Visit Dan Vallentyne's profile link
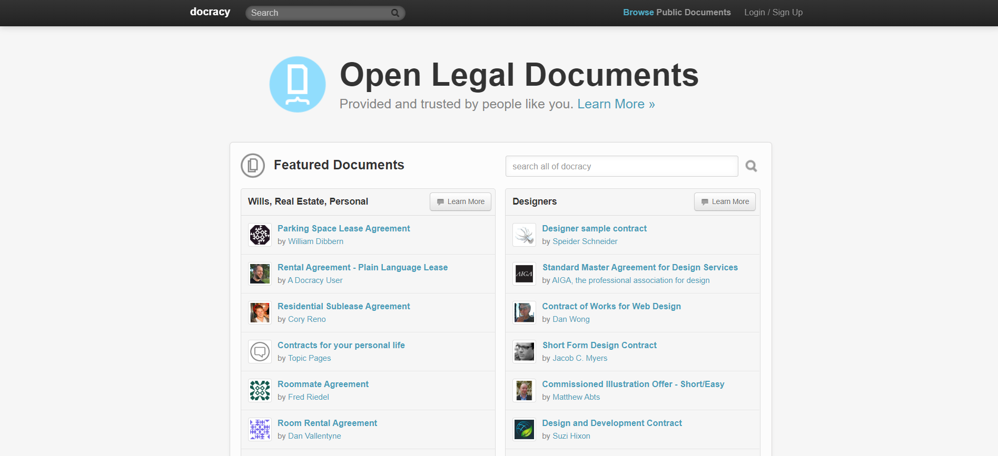This screenshot has width=998, height=456. [314, 436]
